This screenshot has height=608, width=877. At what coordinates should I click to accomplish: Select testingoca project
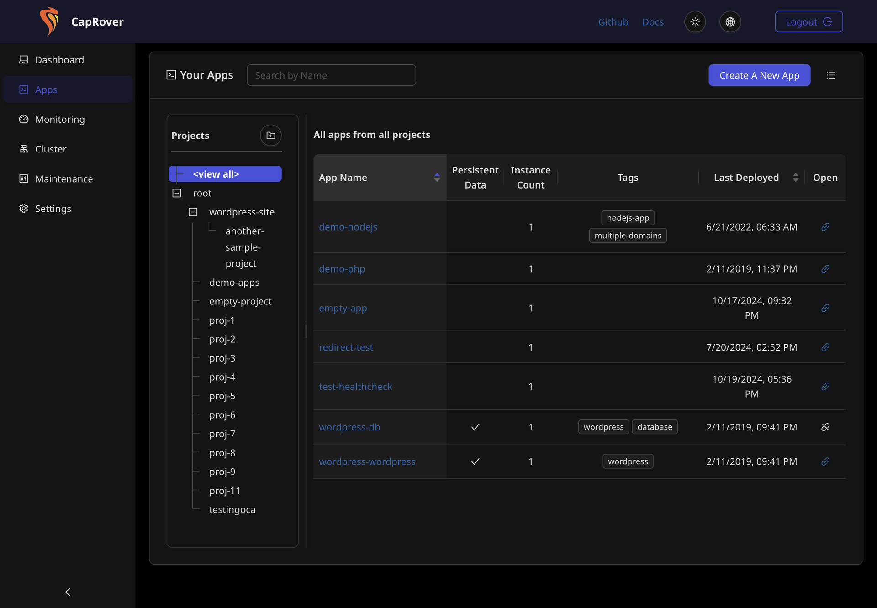(232, 510)
